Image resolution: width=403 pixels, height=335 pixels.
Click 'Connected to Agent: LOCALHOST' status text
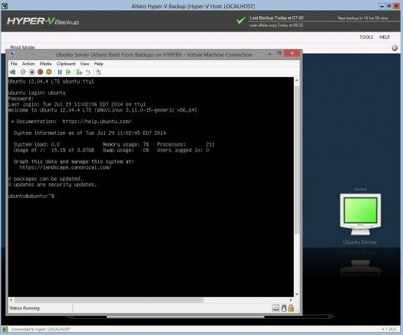click(40, 329)
